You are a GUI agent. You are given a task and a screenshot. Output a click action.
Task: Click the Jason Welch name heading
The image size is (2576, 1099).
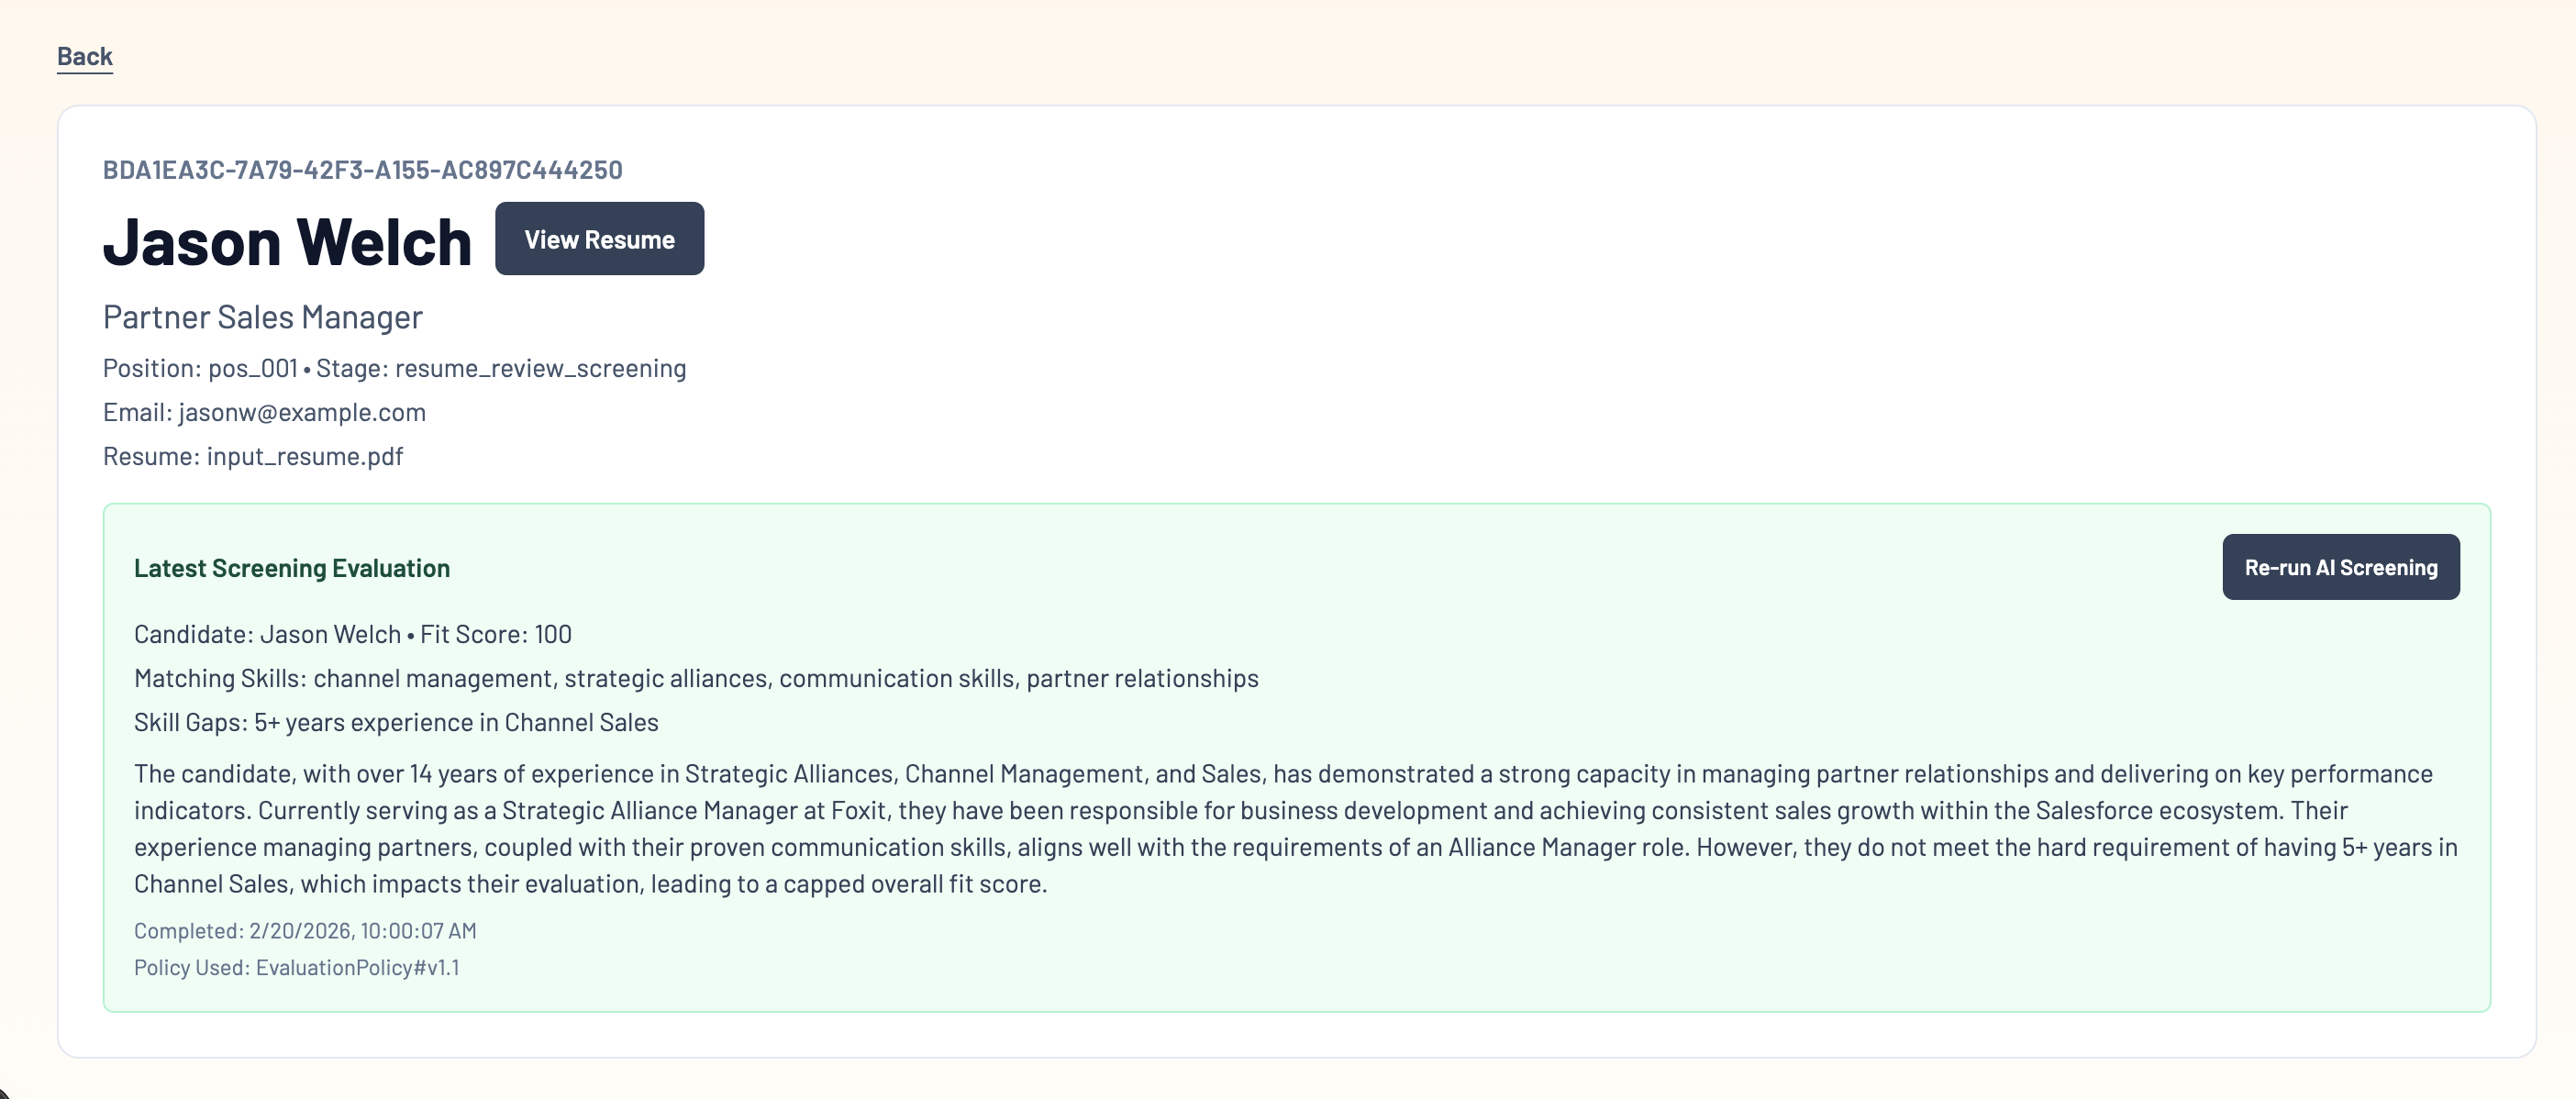pos(287,242)
